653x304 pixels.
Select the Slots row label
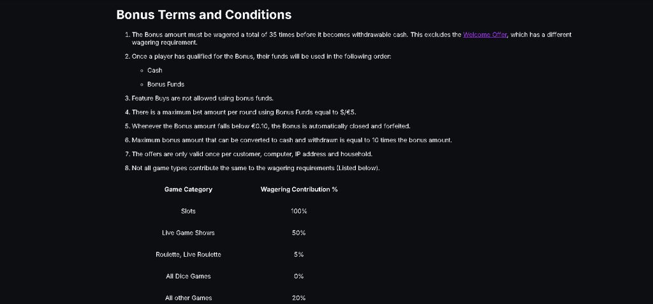coord(188,211)
